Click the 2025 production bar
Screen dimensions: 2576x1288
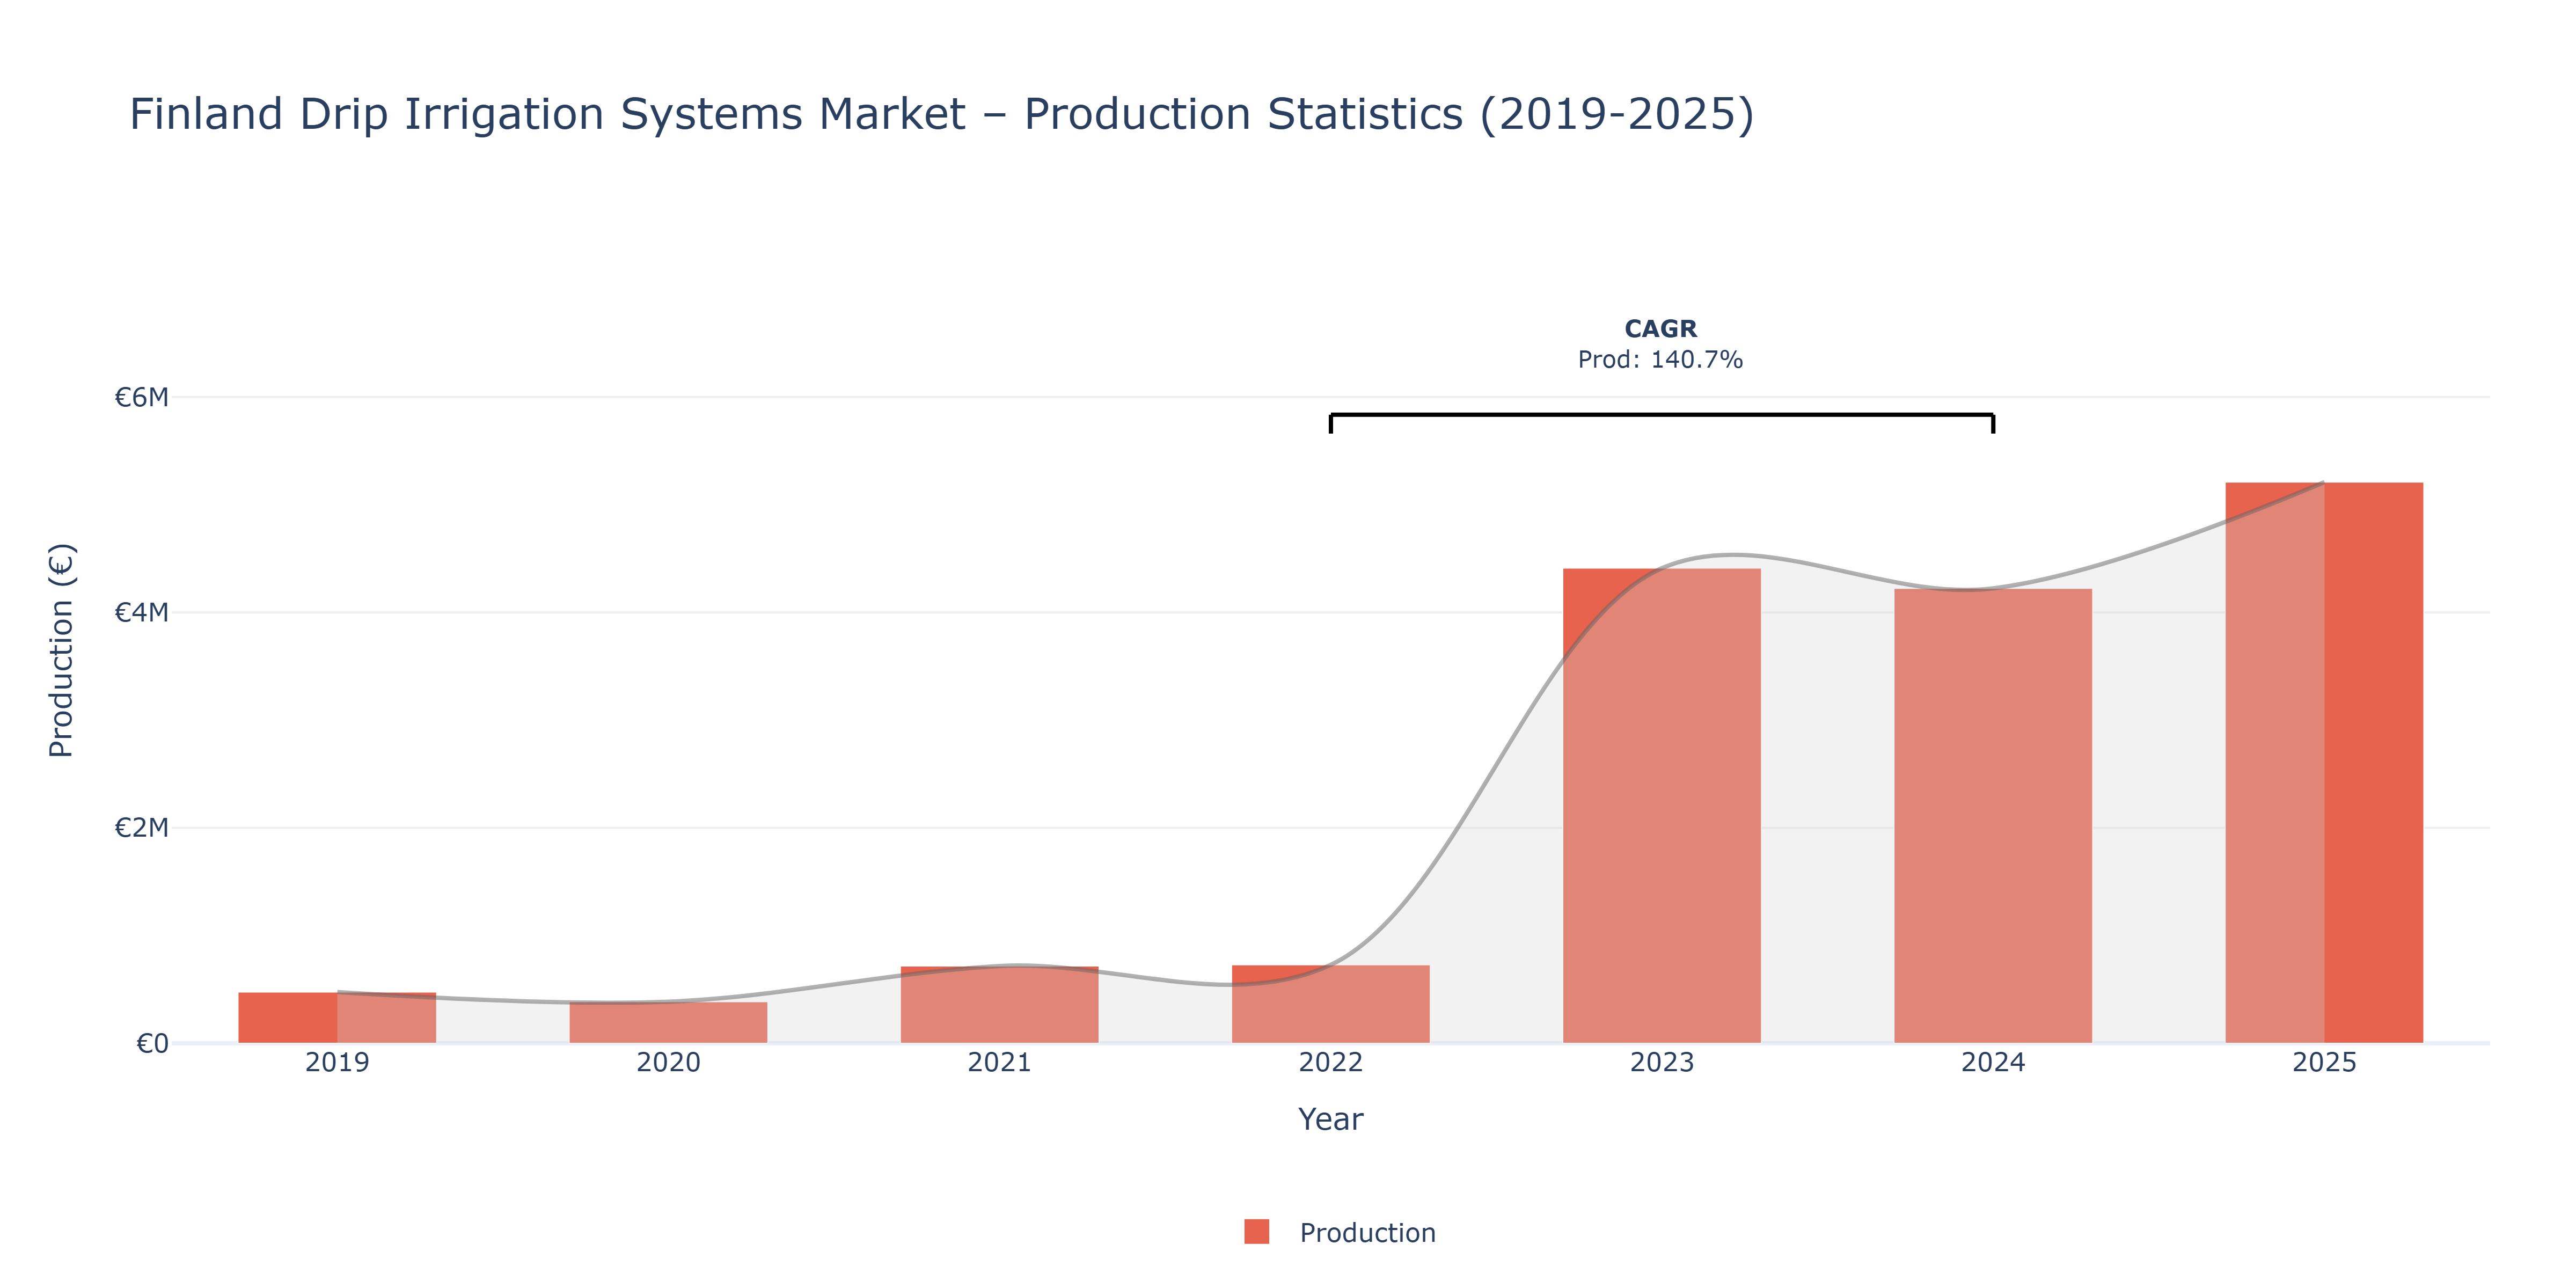[x=2324, y=763]
